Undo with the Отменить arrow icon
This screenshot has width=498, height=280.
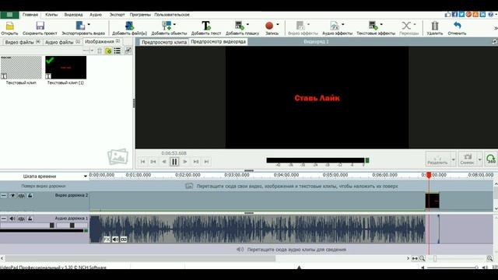point(457,26)
